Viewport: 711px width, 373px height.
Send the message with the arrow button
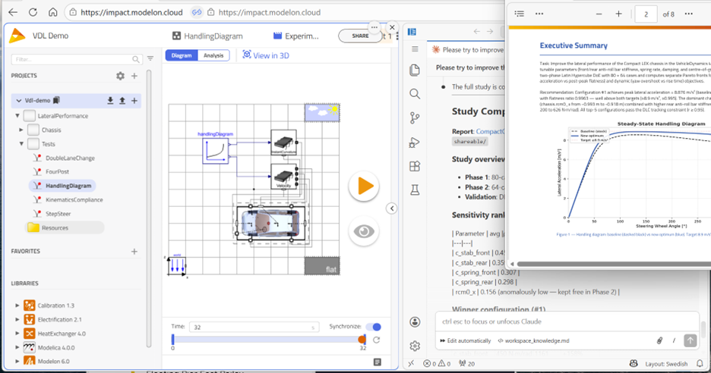click(690, 340)
